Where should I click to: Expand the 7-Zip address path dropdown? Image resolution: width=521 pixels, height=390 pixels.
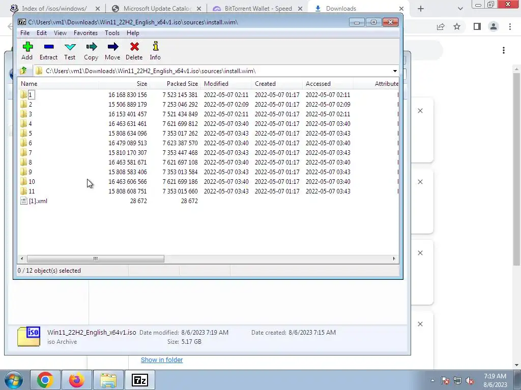395,71
